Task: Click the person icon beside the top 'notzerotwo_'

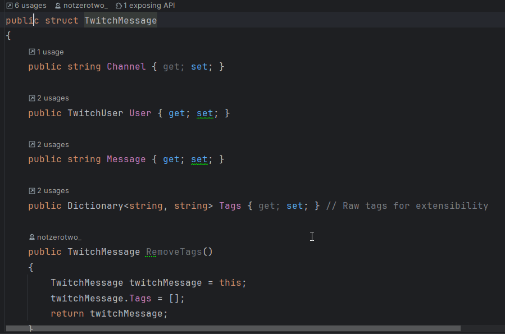Action: (58, 6)
